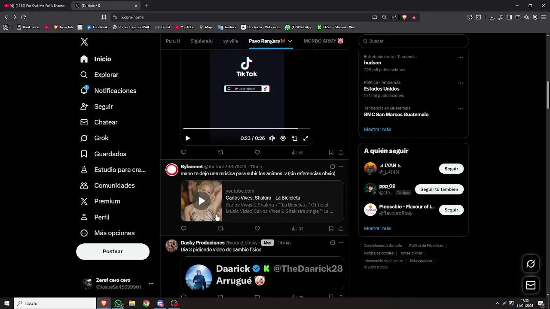The image size is (550, 309).
Task: Click the Buscar search field on X
Action: click(x=414, y=41)
